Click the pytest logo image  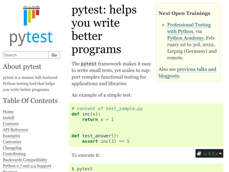click(31, 26)
